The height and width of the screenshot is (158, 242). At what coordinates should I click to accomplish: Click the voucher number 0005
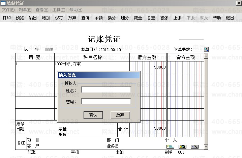49,50
